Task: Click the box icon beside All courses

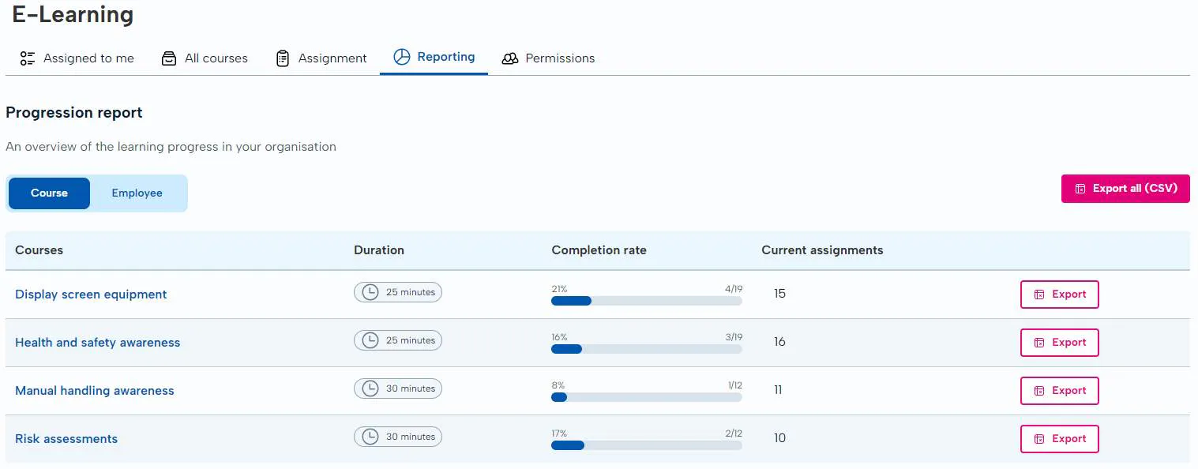Action: 169,58
